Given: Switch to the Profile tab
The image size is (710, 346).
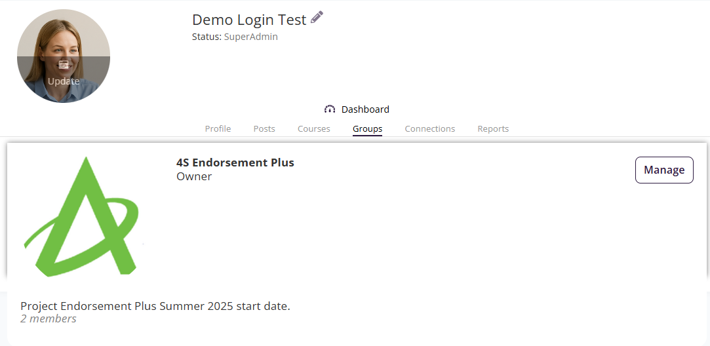Looking at the screenshot, I should point(218,129).
